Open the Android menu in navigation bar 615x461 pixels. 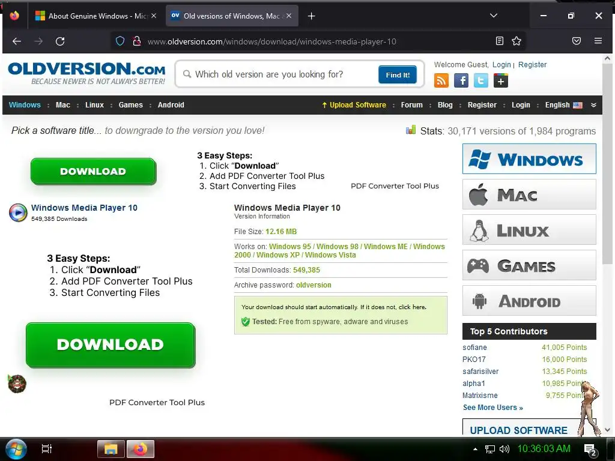click(171, 105)
